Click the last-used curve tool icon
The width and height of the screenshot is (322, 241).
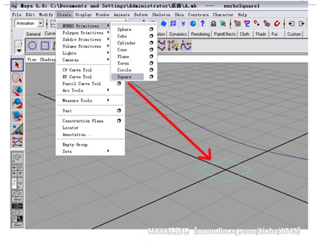(x=17, y=141)
